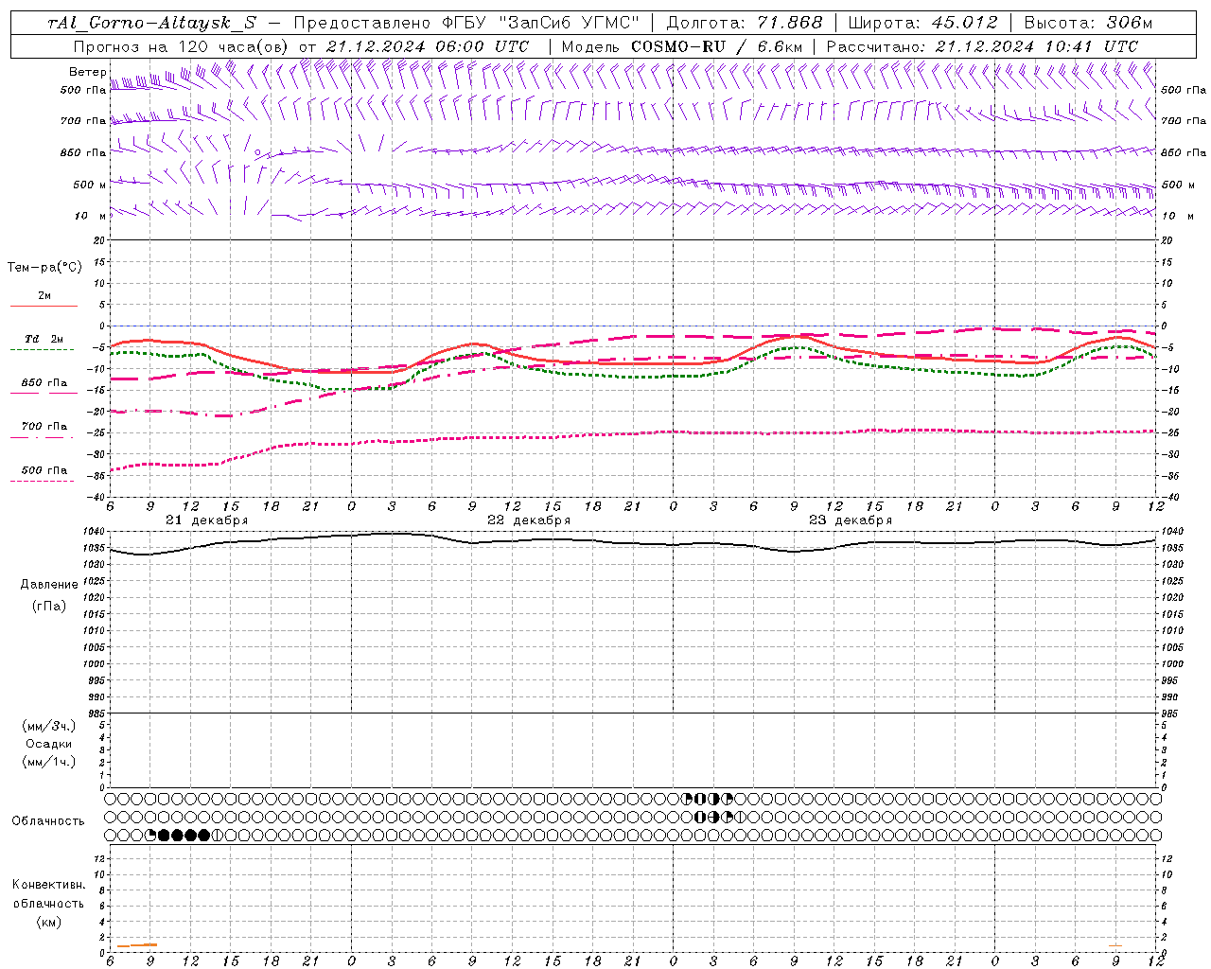
Task: Click the dash-dot line sample under 700 гПа legend
Action: (44, 437)
